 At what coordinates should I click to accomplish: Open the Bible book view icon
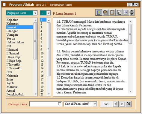(99, 13)
